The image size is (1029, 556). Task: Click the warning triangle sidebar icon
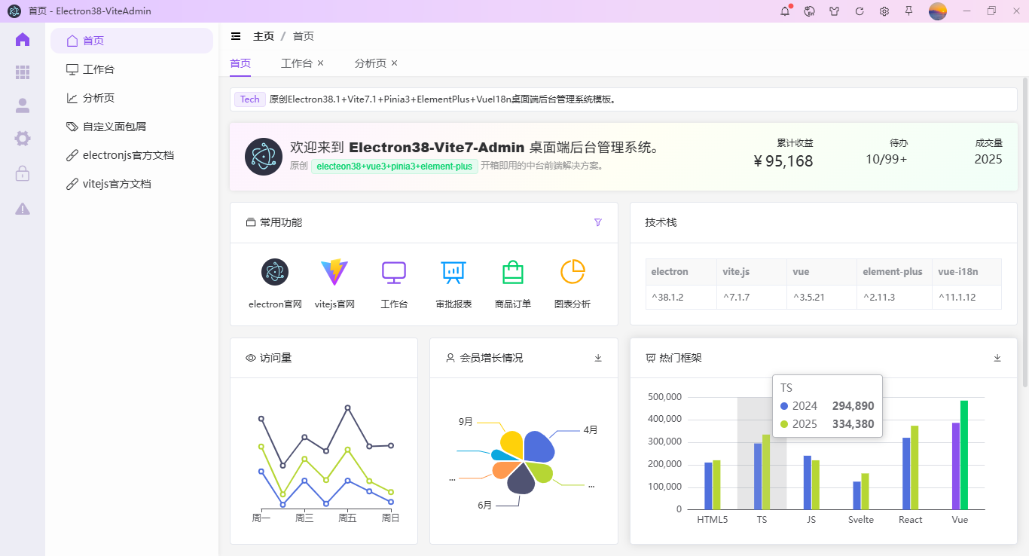23,209
